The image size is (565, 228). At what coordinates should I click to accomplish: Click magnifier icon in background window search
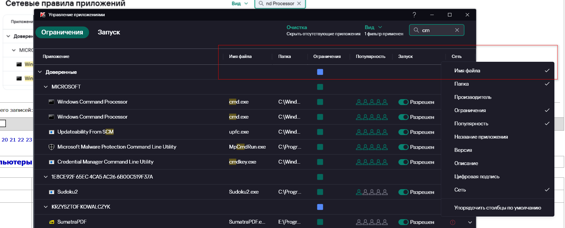261,4
